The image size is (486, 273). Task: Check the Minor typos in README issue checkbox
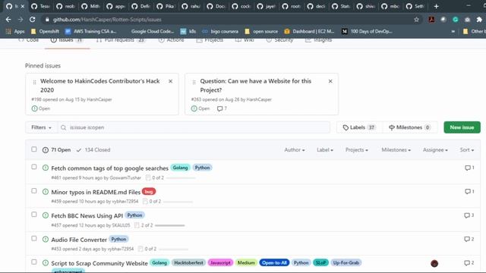(x=34, y=190)
